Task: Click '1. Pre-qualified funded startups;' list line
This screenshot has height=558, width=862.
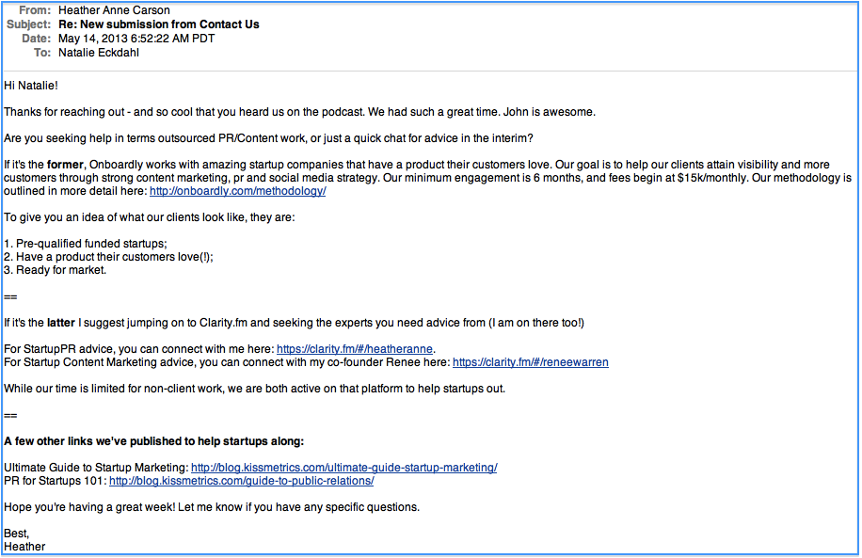Action: click(x=86, y=244)
